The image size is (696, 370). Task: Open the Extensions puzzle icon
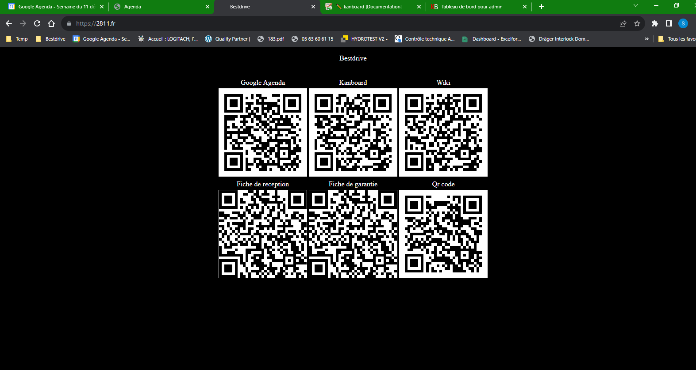pyautogui.click(x=655, y=23)
